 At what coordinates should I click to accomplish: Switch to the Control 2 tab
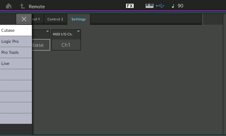point(55,19)
